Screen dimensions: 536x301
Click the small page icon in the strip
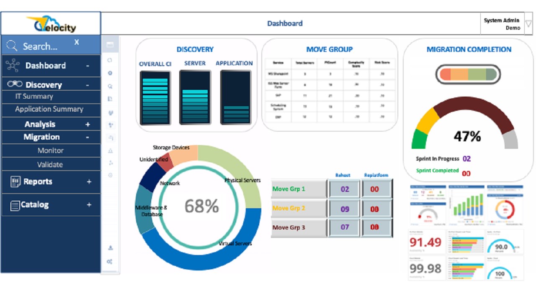point(110,99)
